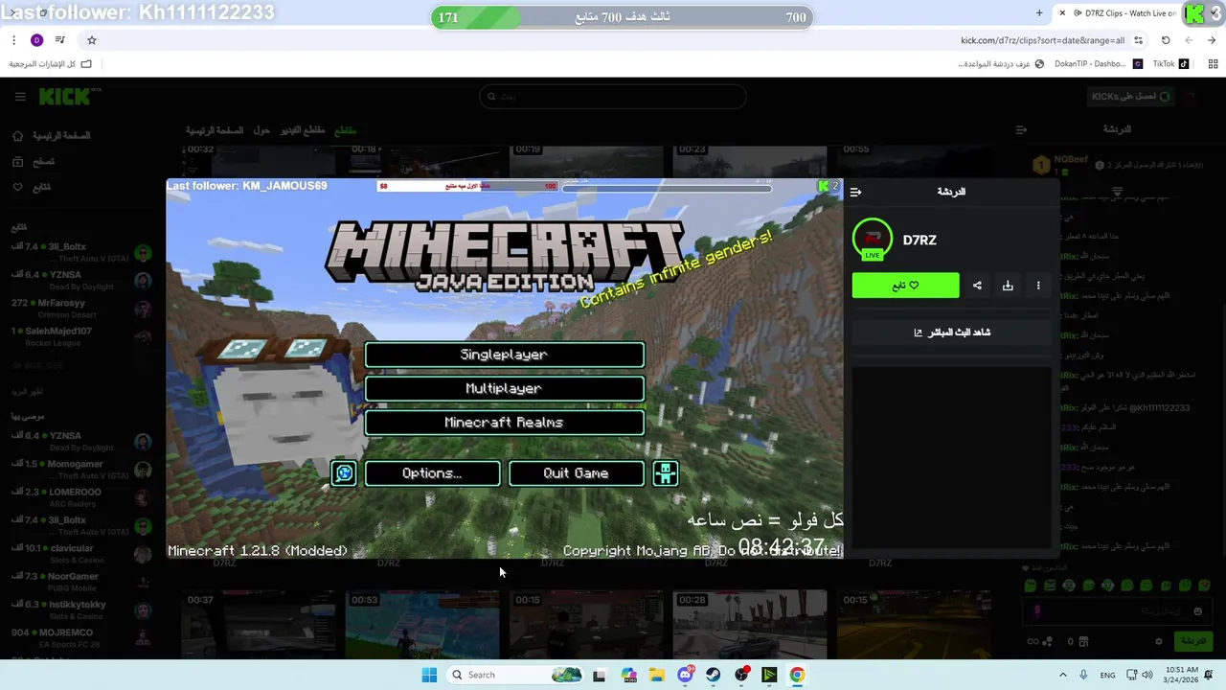
Task: Click the D7RZ channel name in clip panel
Action: [x=919, y=241]
